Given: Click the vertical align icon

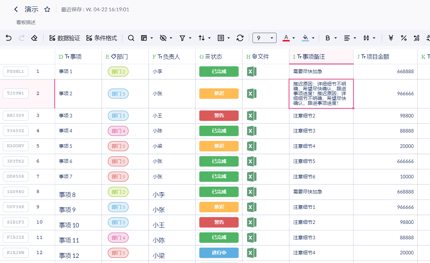Looking at the screenshot, I should (x=366, y=38).
